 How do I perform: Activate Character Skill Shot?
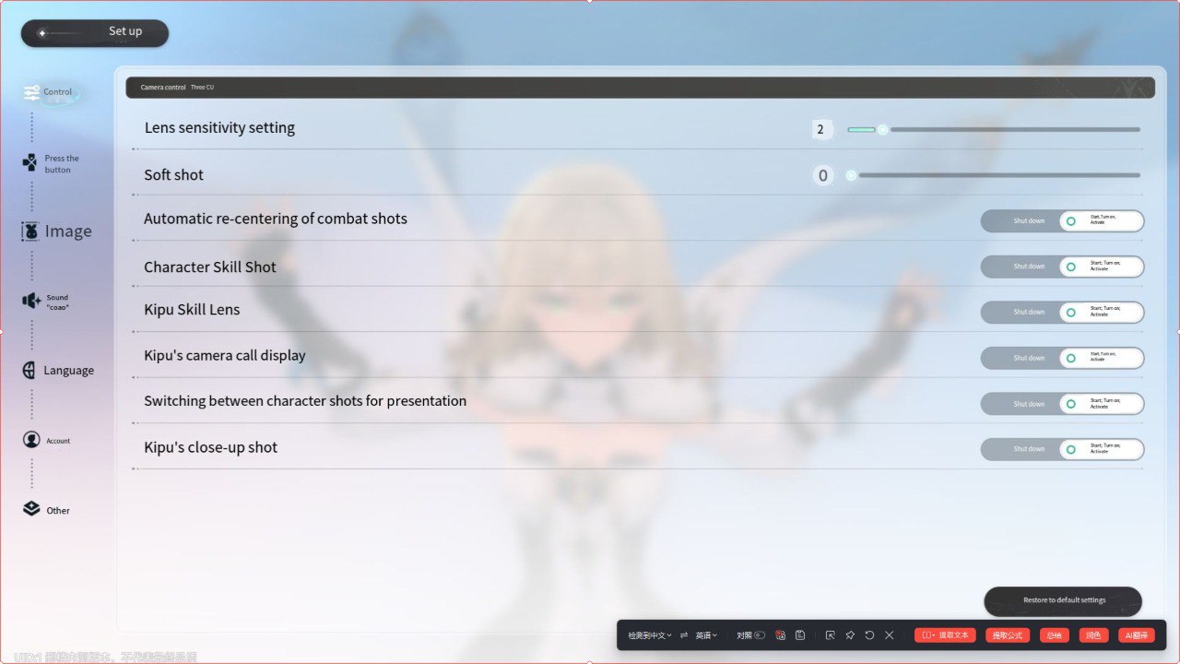click(1102, 267)
